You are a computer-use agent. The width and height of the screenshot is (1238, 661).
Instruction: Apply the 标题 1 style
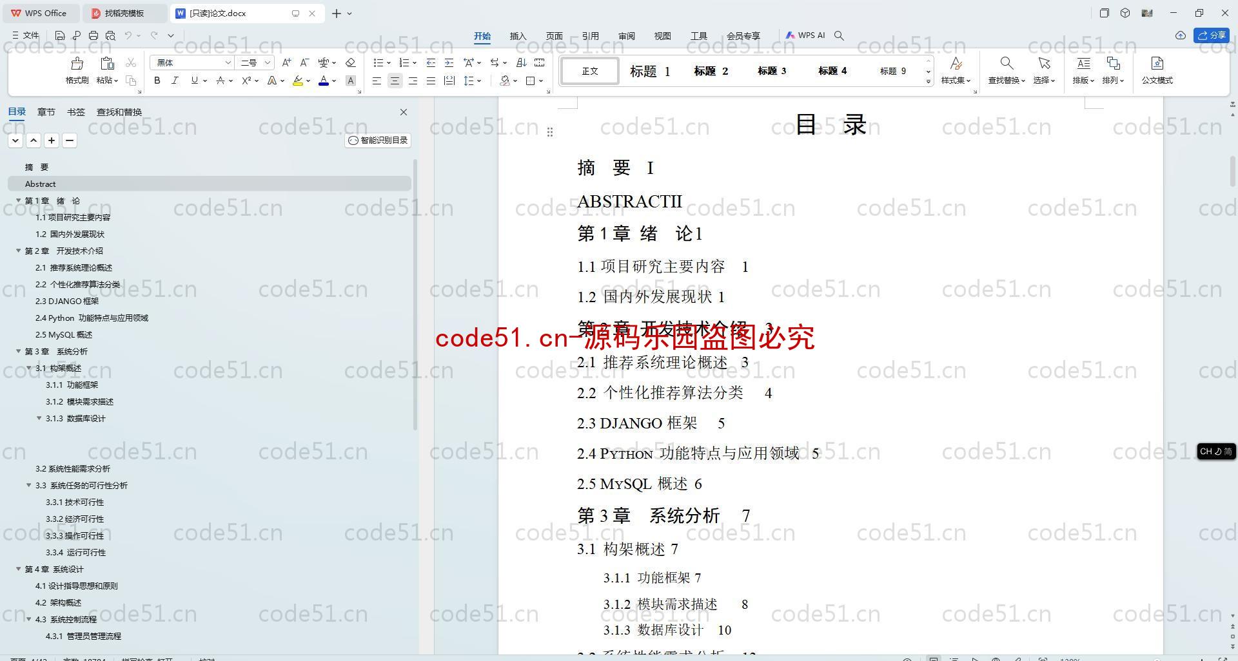[x=650, y=71]
